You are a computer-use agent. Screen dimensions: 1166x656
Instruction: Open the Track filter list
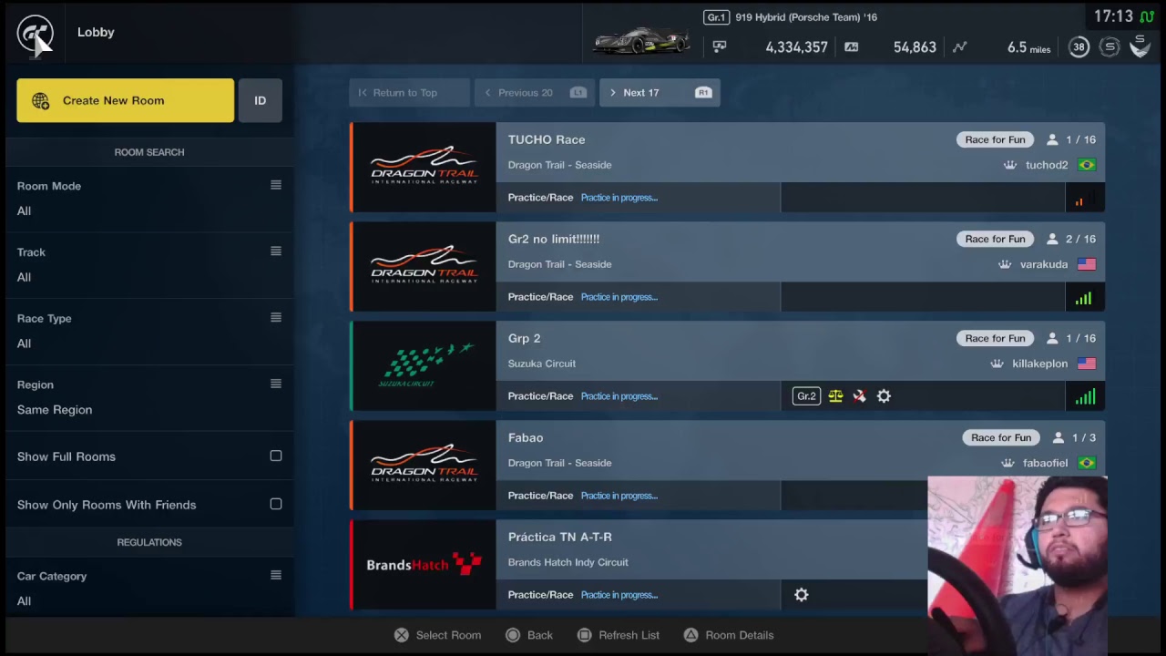coord(149,265)
